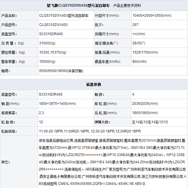The image size is (188, 188).
Task: Click the 批次 label
Action: point(99,25)
